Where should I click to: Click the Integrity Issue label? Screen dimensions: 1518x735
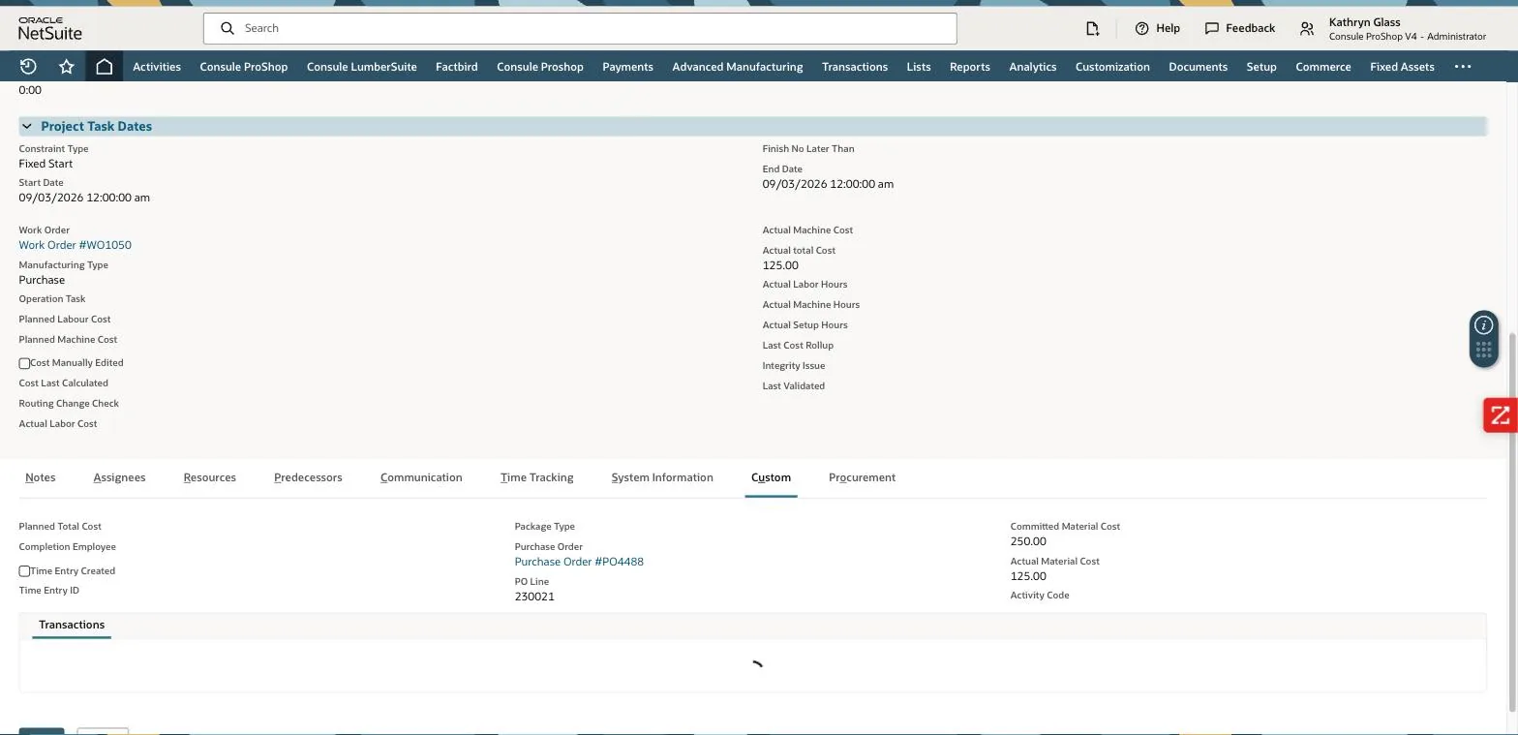pyautogui.click(x=794, y=366)
